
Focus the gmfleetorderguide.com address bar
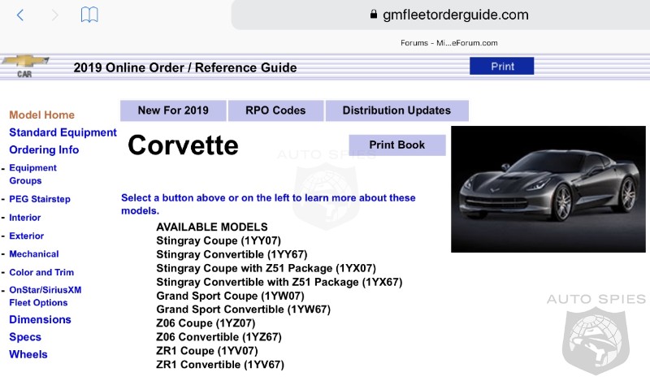440,15
